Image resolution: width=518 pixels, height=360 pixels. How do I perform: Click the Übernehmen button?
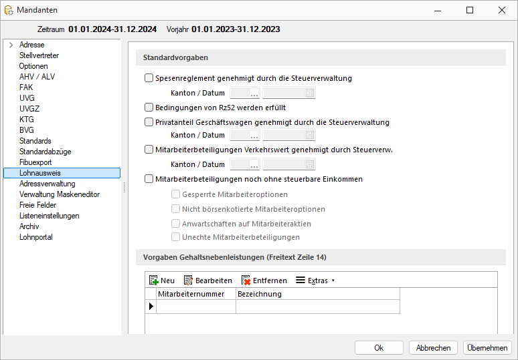(487, 347)
